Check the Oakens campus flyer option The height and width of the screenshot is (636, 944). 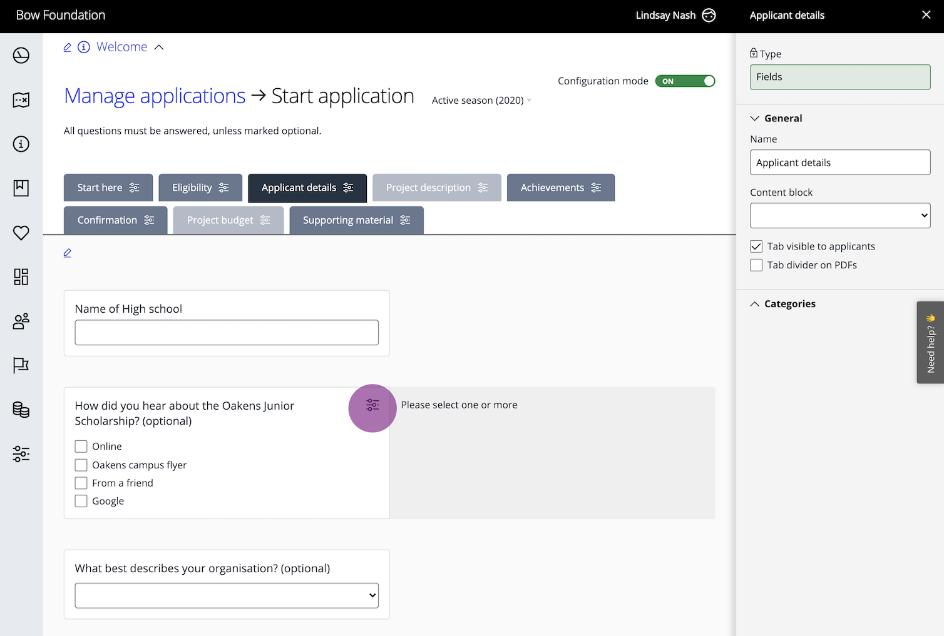click(x=81, y=465)
